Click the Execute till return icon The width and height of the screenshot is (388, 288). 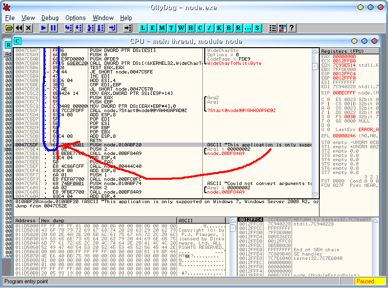tap(113, 28)
